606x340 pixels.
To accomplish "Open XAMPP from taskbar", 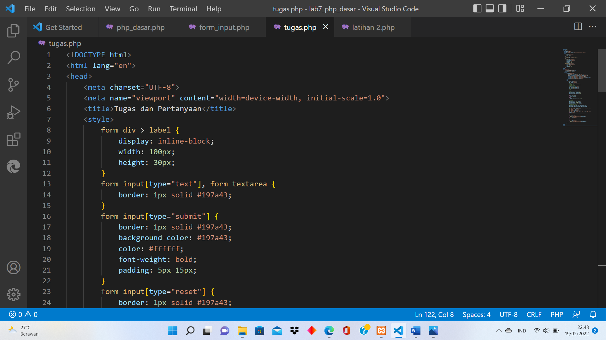I will [381, 331].
